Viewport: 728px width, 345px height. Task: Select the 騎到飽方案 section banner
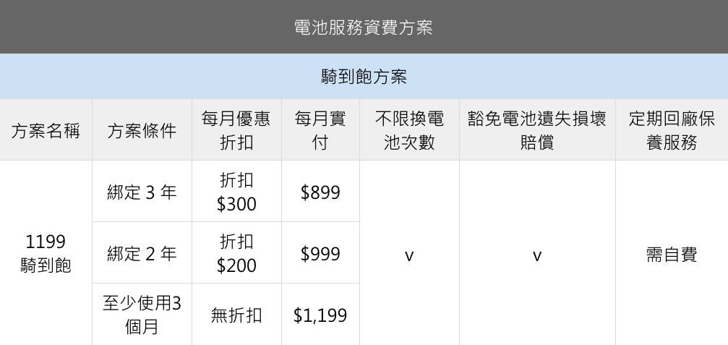(364, 76)
